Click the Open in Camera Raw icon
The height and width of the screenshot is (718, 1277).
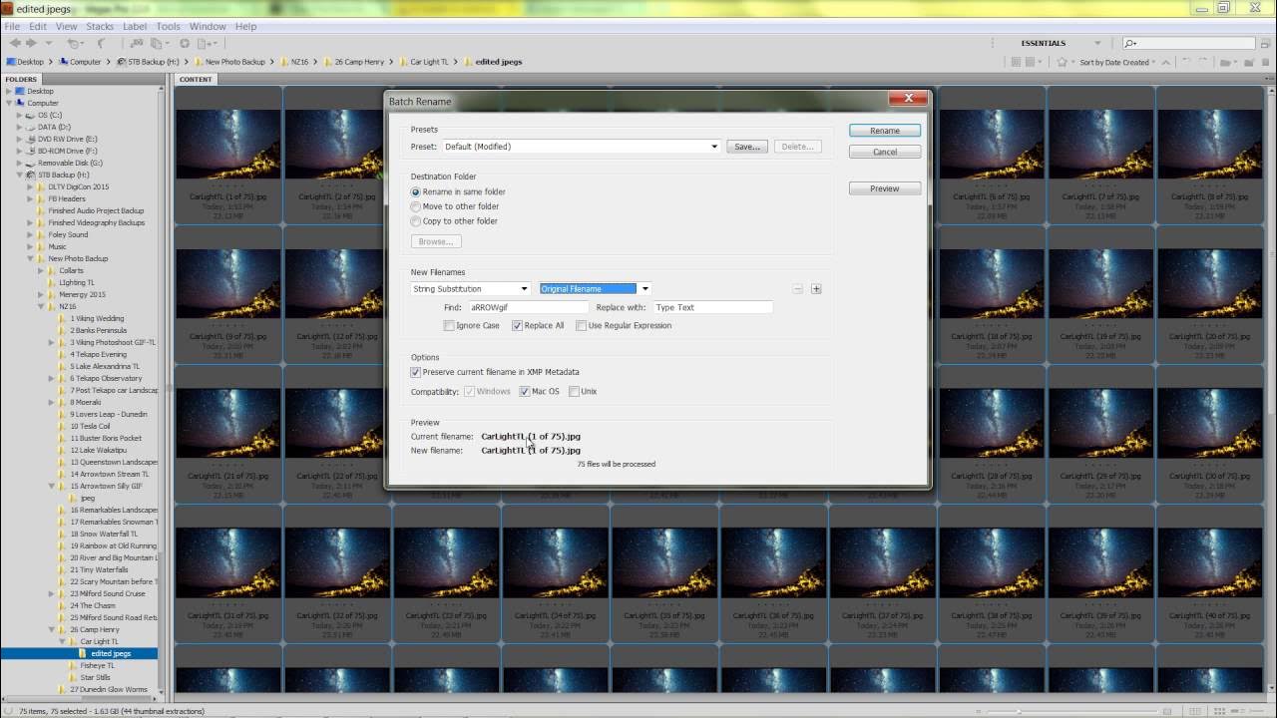[x=185, y=43]
